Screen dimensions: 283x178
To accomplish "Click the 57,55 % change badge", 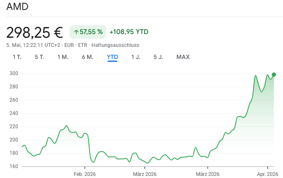I will (88, 32).
